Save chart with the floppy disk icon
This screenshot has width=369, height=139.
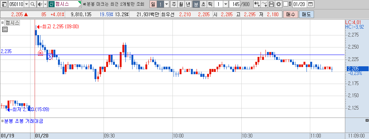tap(271, 4)
